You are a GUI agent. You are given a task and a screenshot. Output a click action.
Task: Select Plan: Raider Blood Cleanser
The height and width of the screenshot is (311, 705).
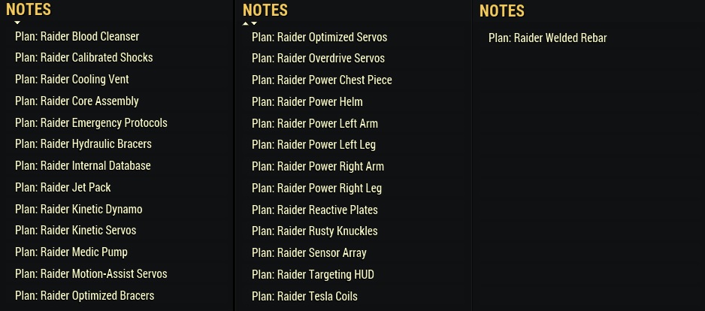pyautogui.click(x=77, y=36)
